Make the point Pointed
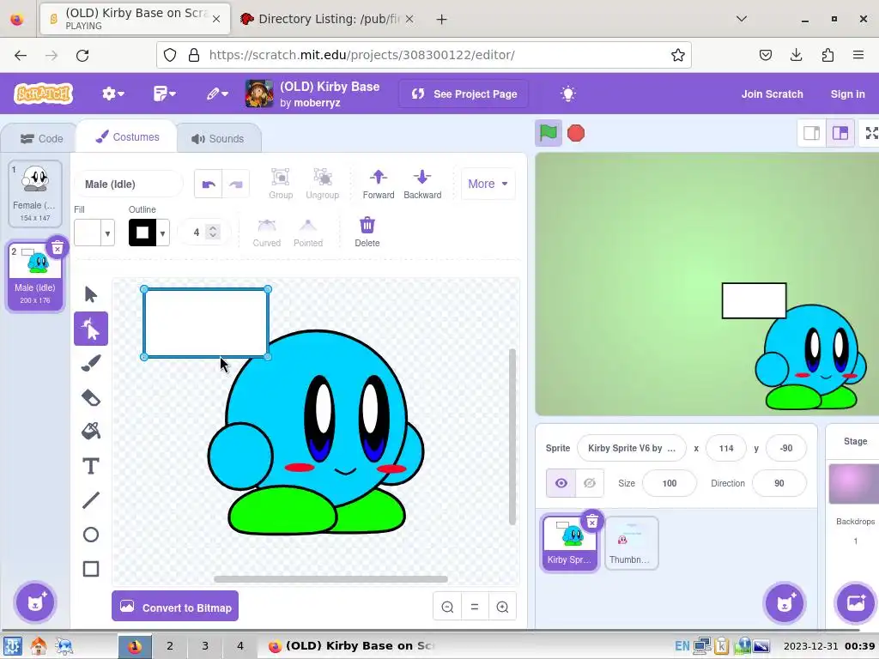 [x=308, y=232]
